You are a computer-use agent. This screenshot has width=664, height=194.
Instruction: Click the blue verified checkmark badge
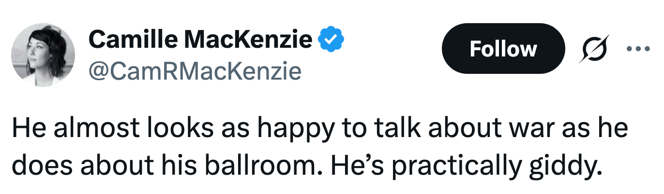(x=331, y=41)
